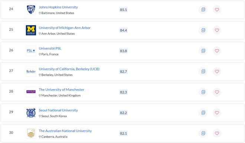Add UC Berkeley to compare list
Screen dimensions: 245x143
pyautogui.click(x=203, y=71)
